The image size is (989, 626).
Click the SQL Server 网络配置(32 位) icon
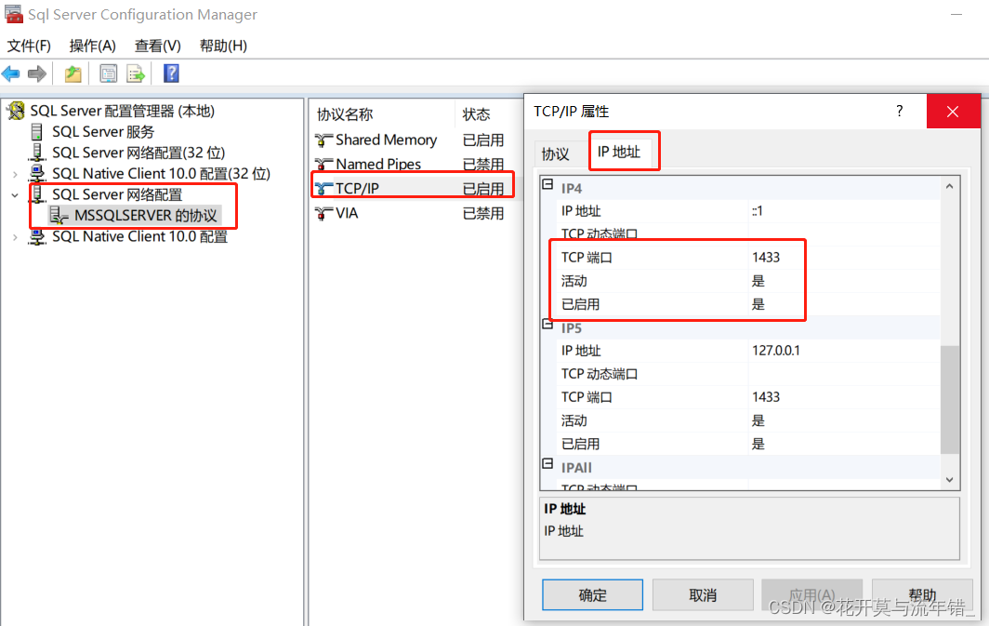tap(38, 153)
